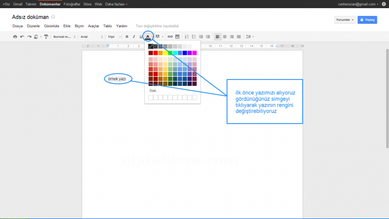Click the insert image icon

click(x=177, y=37)
